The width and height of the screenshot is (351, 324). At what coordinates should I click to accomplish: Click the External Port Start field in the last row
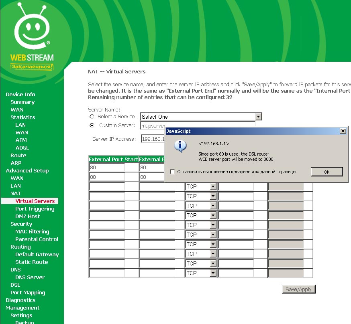tap(107, 273)
